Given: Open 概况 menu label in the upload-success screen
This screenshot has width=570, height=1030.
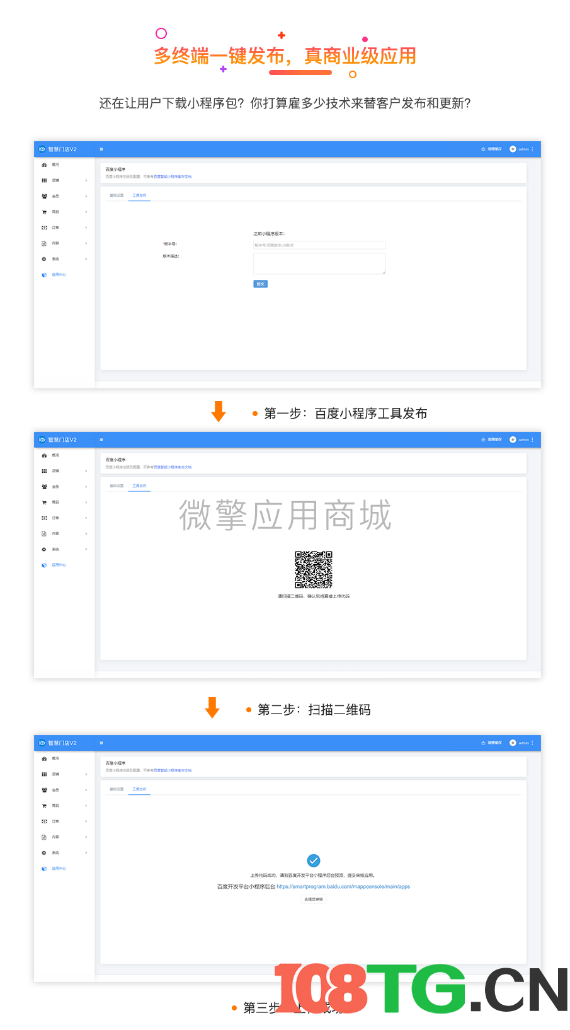Looking at the screenshot, I should (x=55, y=758).
